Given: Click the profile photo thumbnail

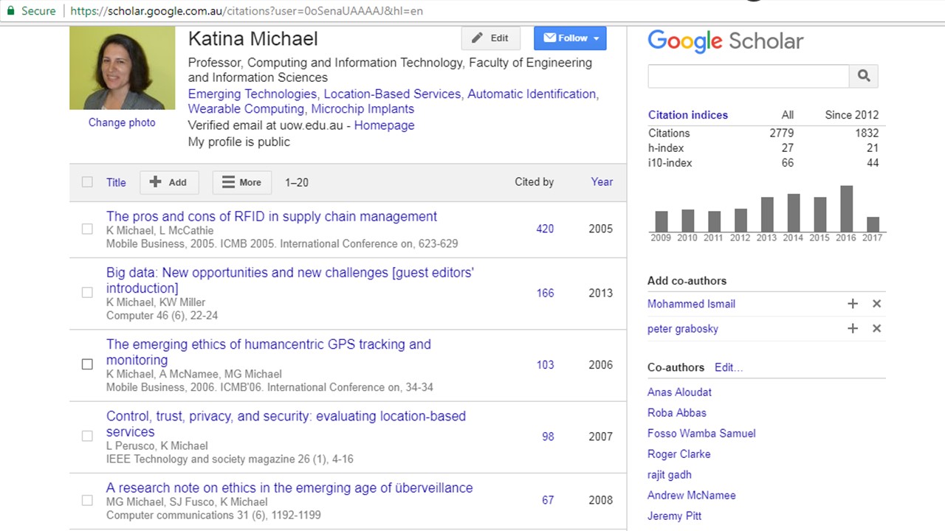Looking at the screenshot, I should [x=122, y=68].
